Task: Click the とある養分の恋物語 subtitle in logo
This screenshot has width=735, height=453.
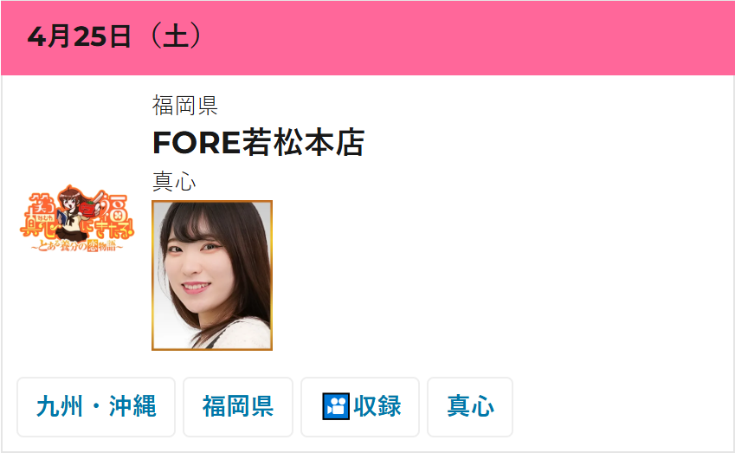Action: (x=77, y=246)
